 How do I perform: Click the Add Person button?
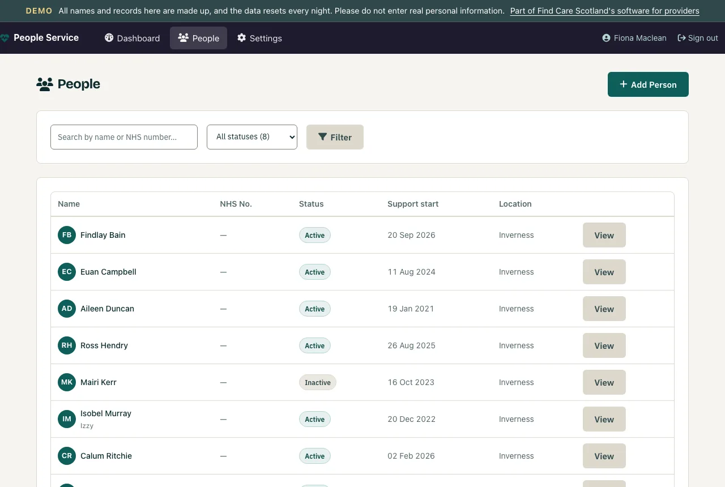pyautogui.click(x=648, y=84)
